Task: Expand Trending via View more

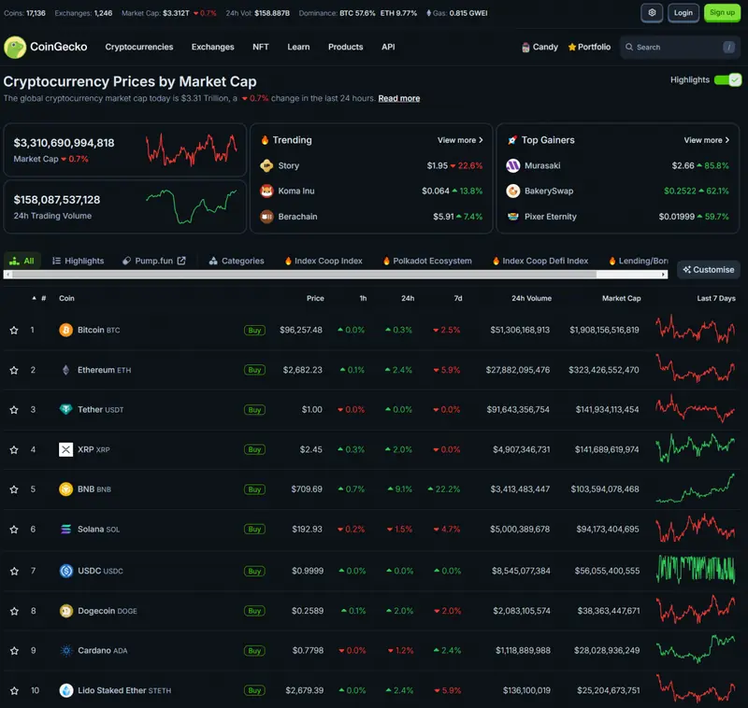Action: (460, 140)
